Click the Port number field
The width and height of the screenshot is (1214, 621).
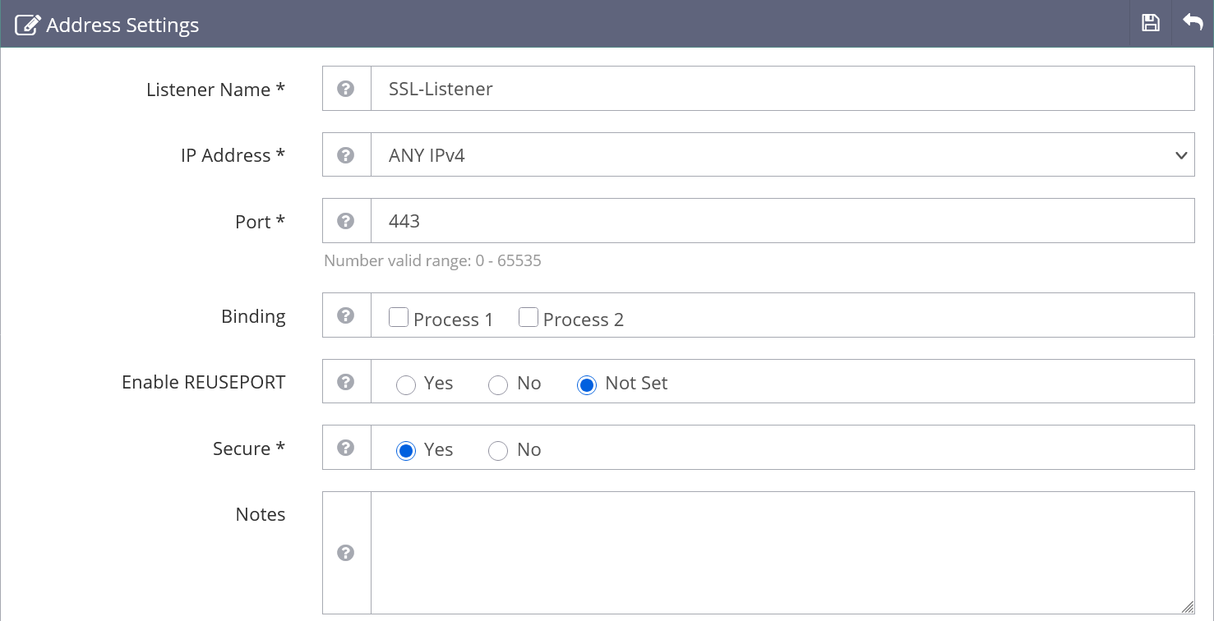[781, 221]
